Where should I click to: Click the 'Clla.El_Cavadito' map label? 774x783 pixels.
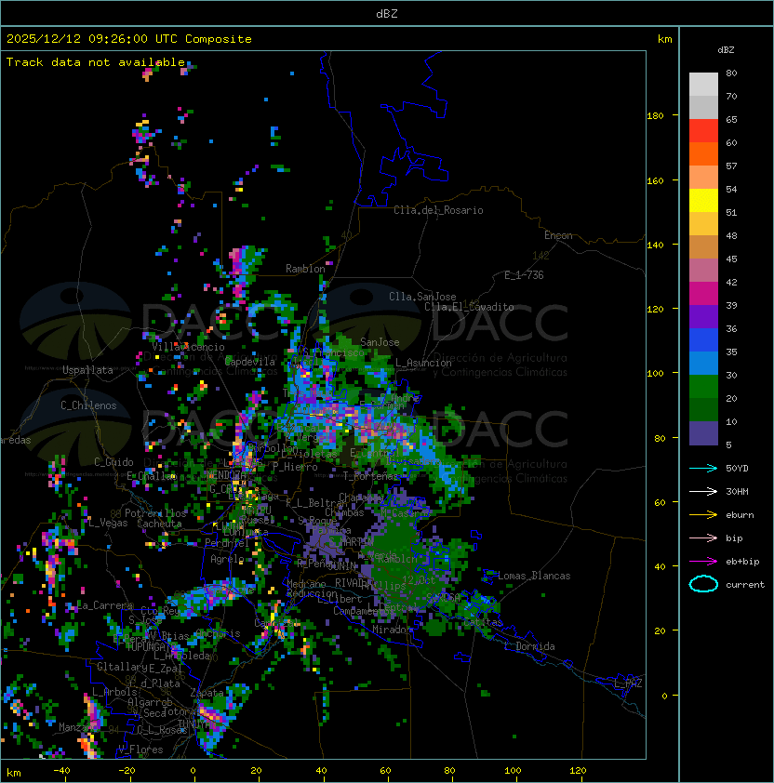[x=469, y=307]
